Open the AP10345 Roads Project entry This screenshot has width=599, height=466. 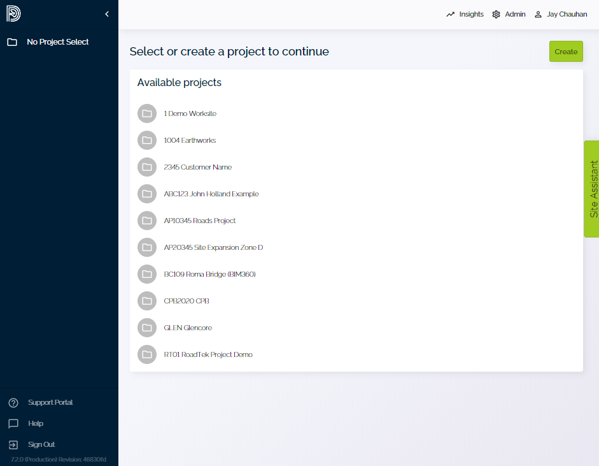(201, 221)
